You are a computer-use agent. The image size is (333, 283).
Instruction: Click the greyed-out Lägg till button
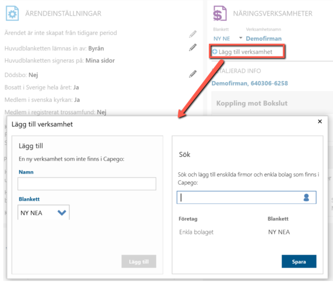pyautogui.click(x=139, y=261)
